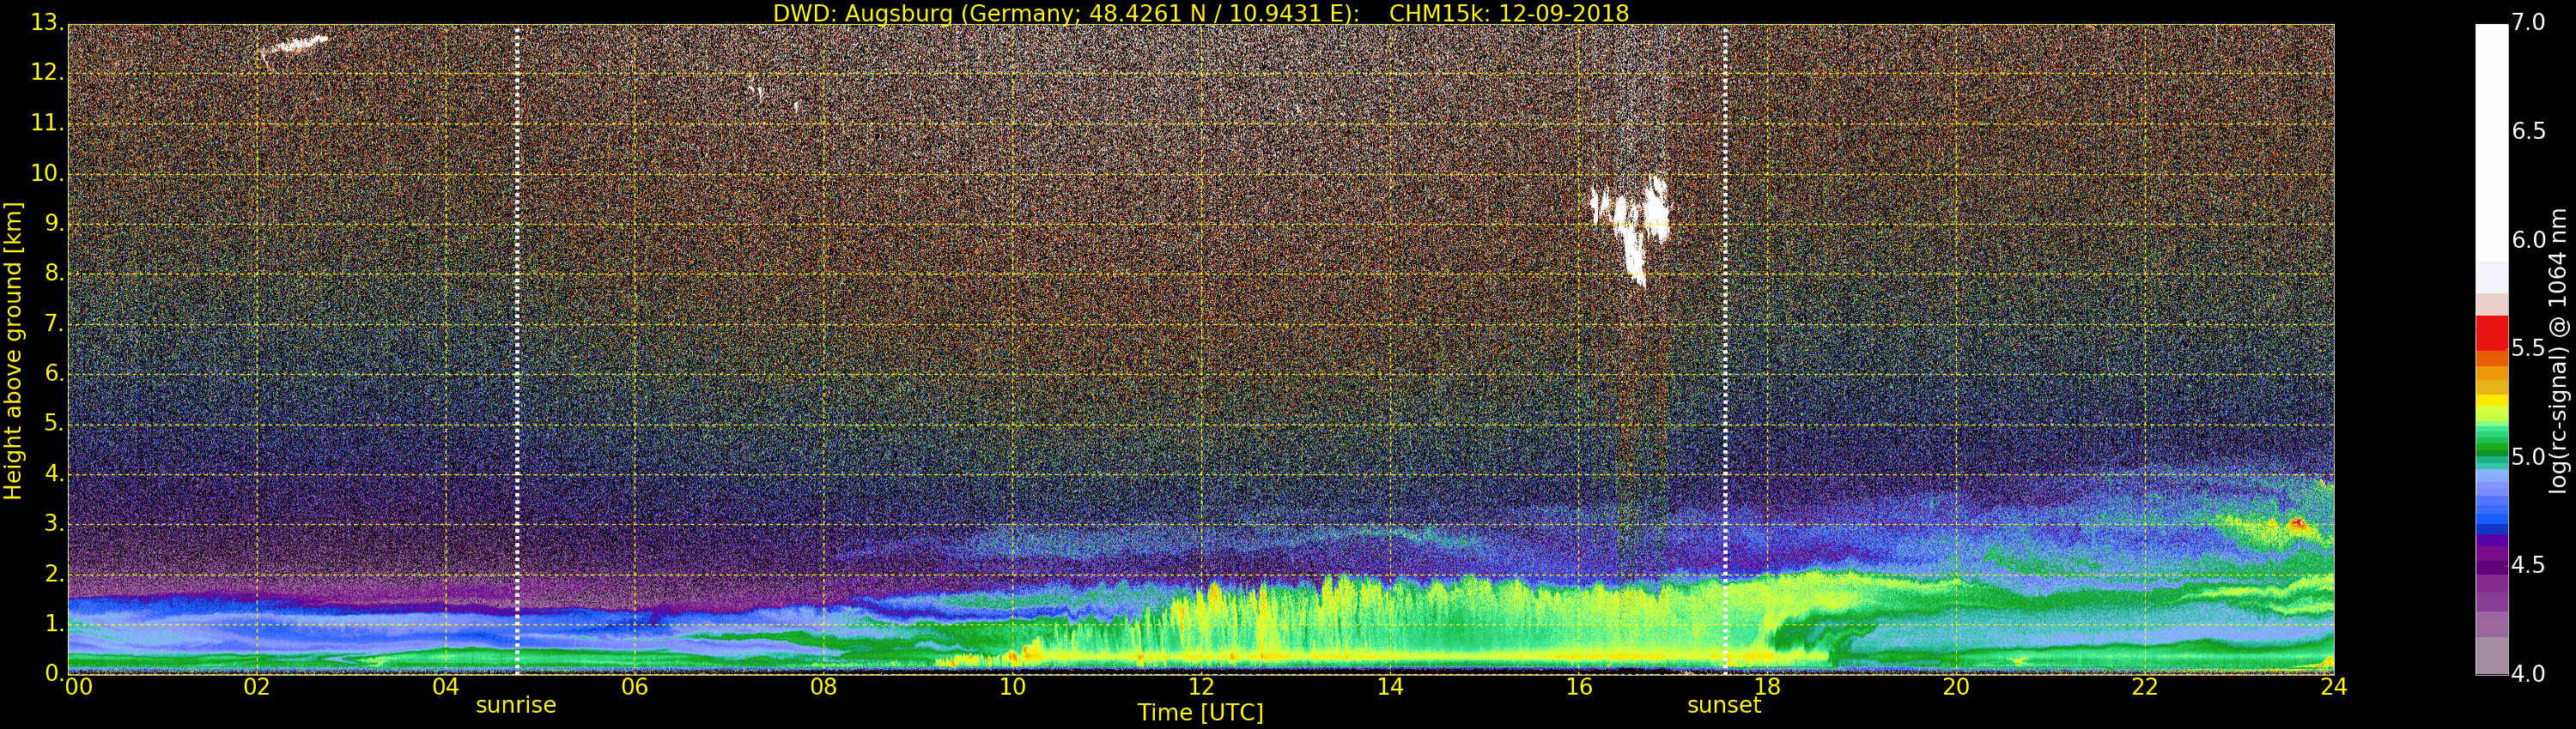Click the 'sunrise' label below the time axis
The height and width of the screenshot is (729, 2576).
pos(516,705)
